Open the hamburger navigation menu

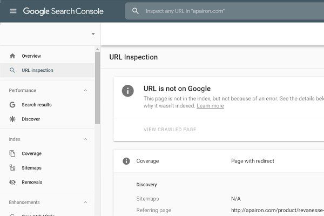click(13, 11)
